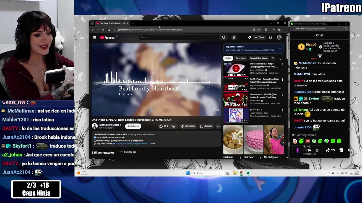Click the Windows taskbar Buscar box

click(x=208, y=173)
